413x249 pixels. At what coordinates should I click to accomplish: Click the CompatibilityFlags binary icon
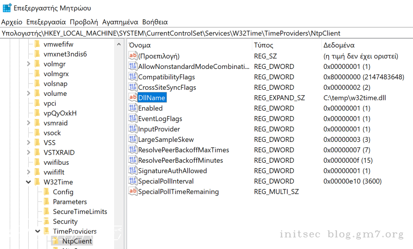(x=133, y=77)
